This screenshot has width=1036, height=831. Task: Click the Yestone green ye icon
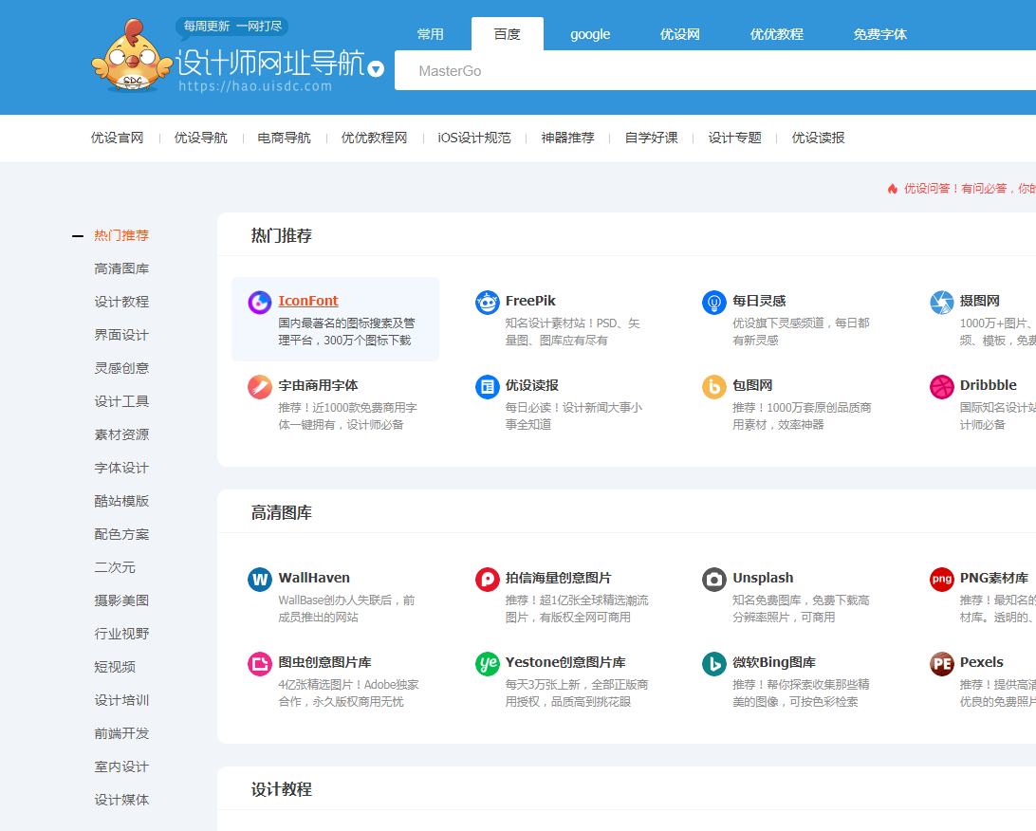pos(488,664)
